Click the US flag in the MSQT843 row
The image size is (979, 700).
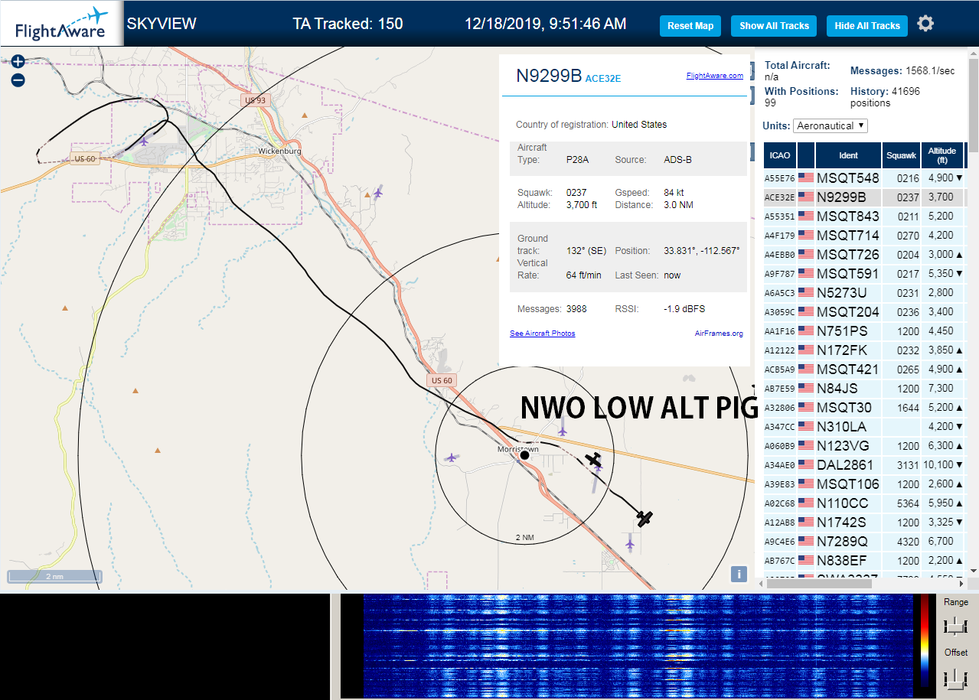[806, 216]
